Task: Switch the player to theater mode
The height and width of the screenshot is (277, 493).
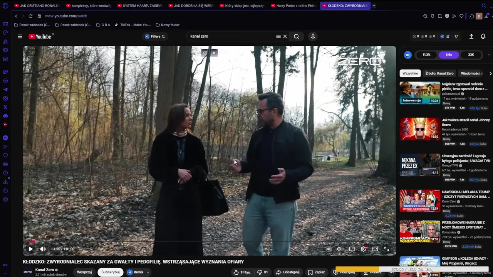Action: [375, 249]
